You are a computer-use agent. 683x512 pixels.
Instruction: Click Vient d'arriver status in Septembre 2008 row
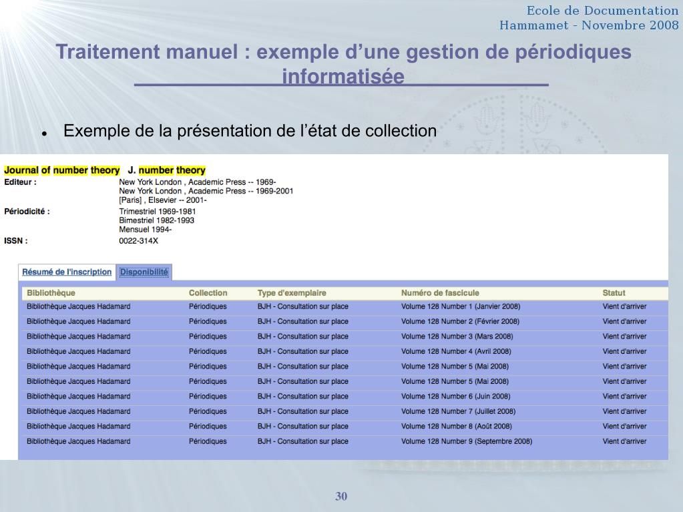tap(625, 441)
